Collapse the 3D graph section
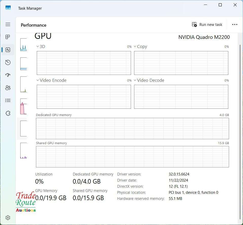Screen dimensions: 243x225 coord(37,46)
